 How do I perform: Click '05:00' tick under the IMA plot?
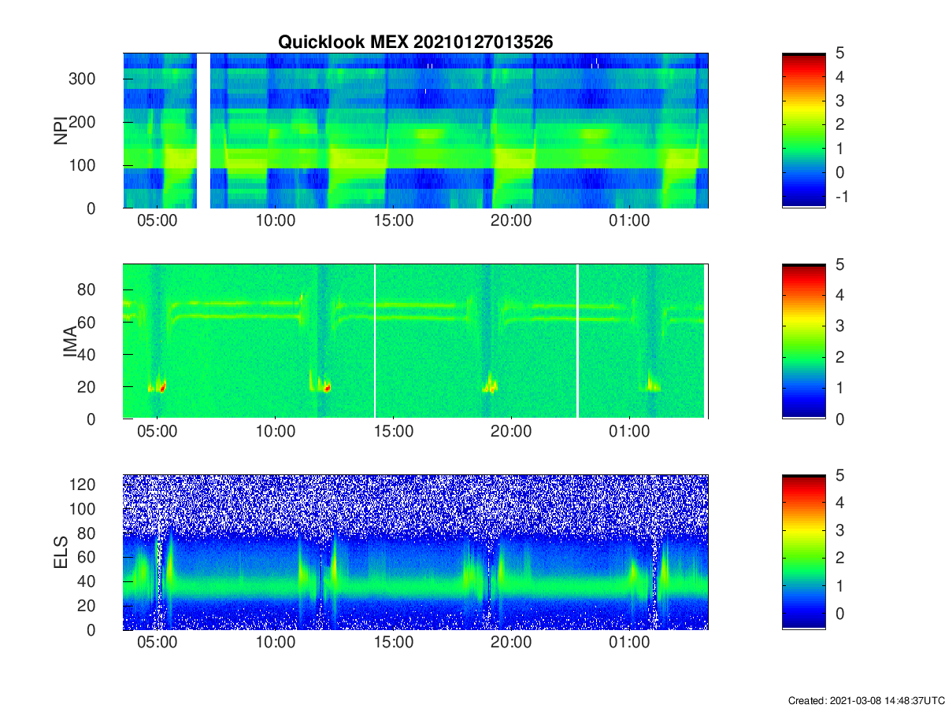(x=157, y=432)
